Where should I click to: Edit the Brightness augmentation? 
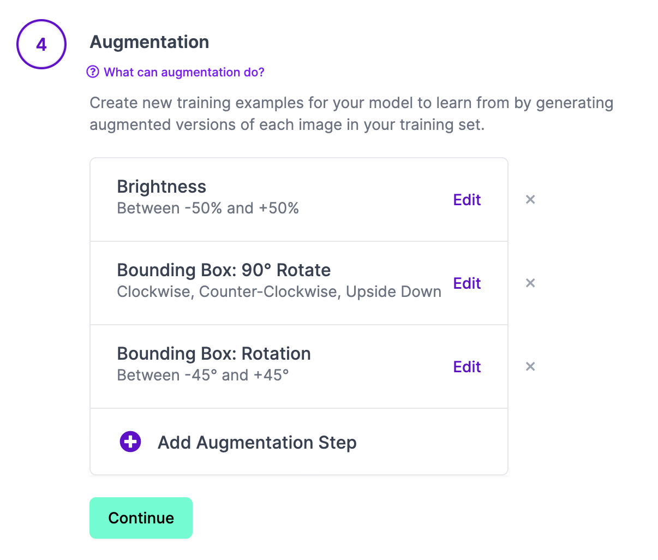click(467, 200)
